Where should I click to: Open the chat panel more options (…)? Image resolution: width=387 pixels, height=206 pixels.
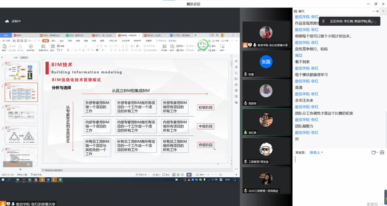374,11
